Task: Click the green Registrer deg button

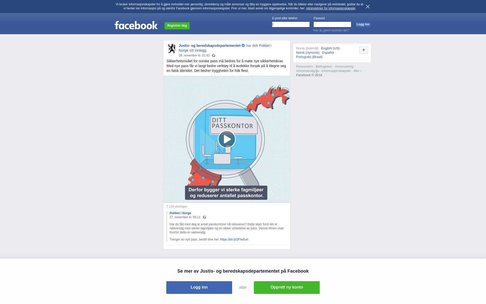Action: pos(177,26)
